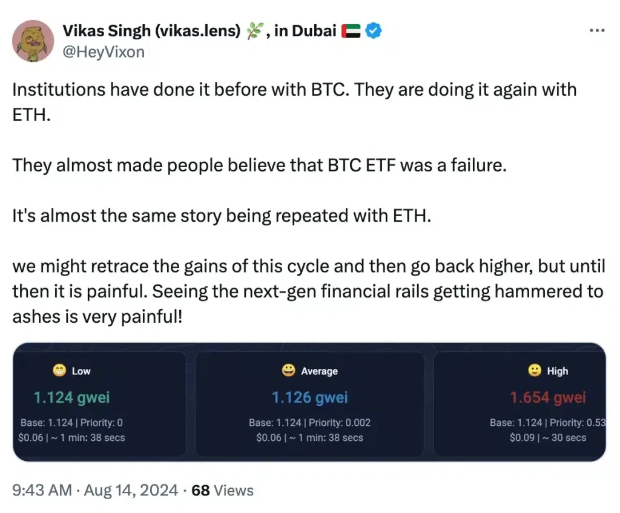620x513 pixels.
Task: Click the slight smile emoji beside High
Action: coord(535,370)
